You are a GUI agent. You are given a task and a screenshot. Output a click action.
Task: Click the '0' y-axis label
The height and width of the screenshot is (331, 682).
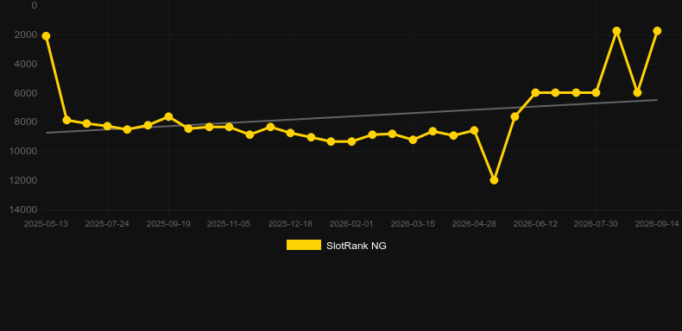pyautogui.click(x=35, y=6)
